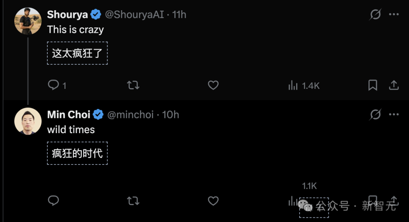Share Shourya's tweet
409x222 pixels.
[394, 85]
